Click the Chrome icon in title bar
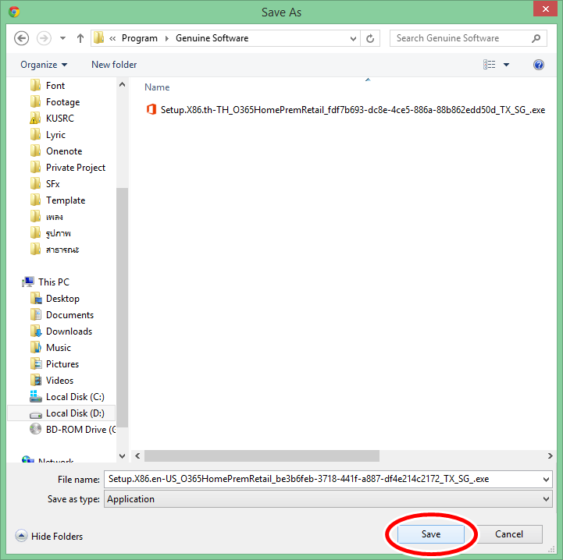The width and height of the screenshot is (563, 560). 14,12
